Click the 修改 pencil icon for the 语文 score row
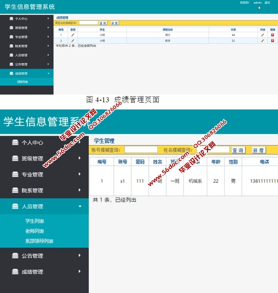Viewport: 278px width, 293px height. coord(262,35)
